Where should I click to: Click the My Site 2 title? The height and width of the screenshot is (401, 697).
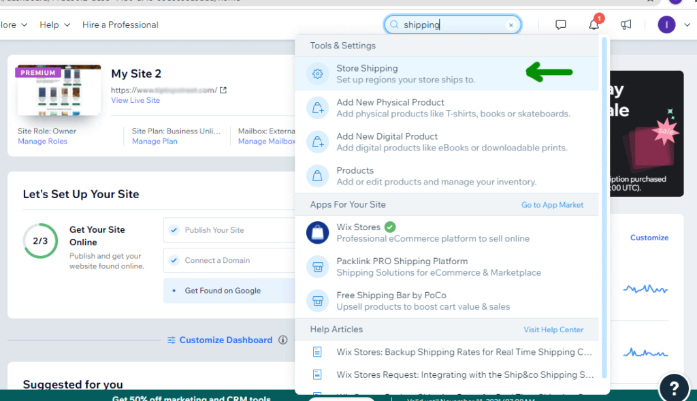[136, 74]
